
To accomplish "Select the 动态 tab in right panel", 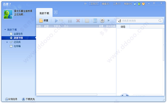I will [123, 27].
